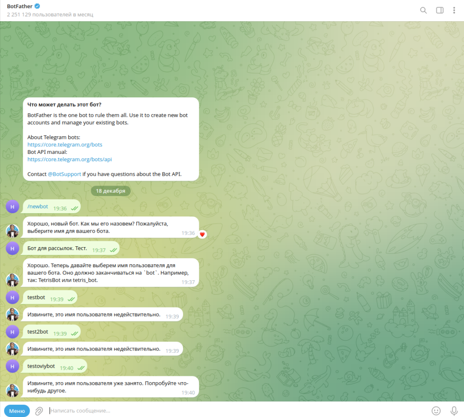Click the BotFather chat title in the header
464x417 pixels.
tap(19, 6)
